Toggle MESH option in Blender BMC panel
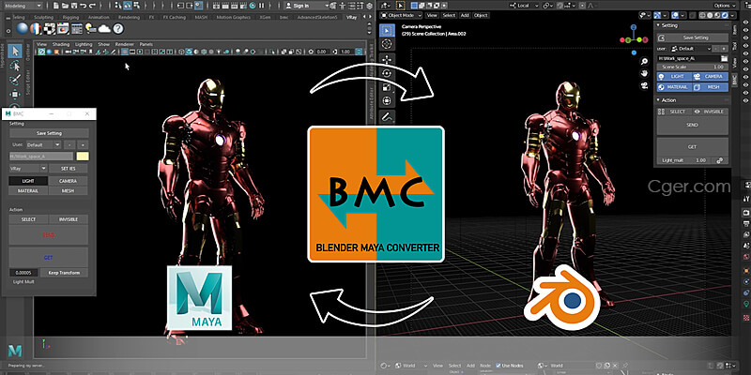Screen dimensions: 751x375 click(711, 87)
